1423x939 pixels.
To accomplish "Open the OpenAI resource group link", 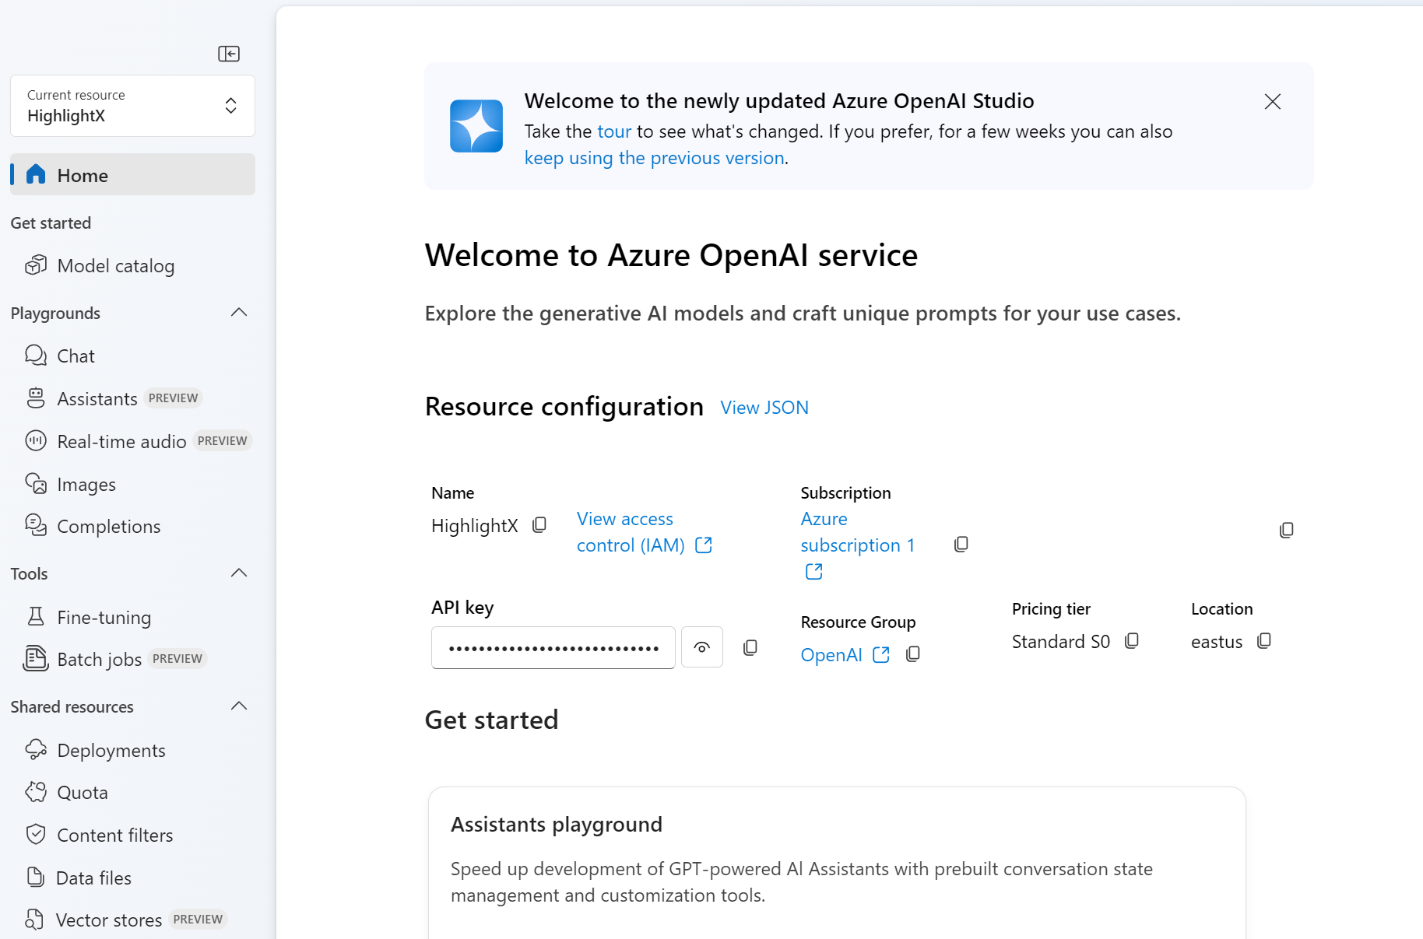I will click(x=831, y=655).
